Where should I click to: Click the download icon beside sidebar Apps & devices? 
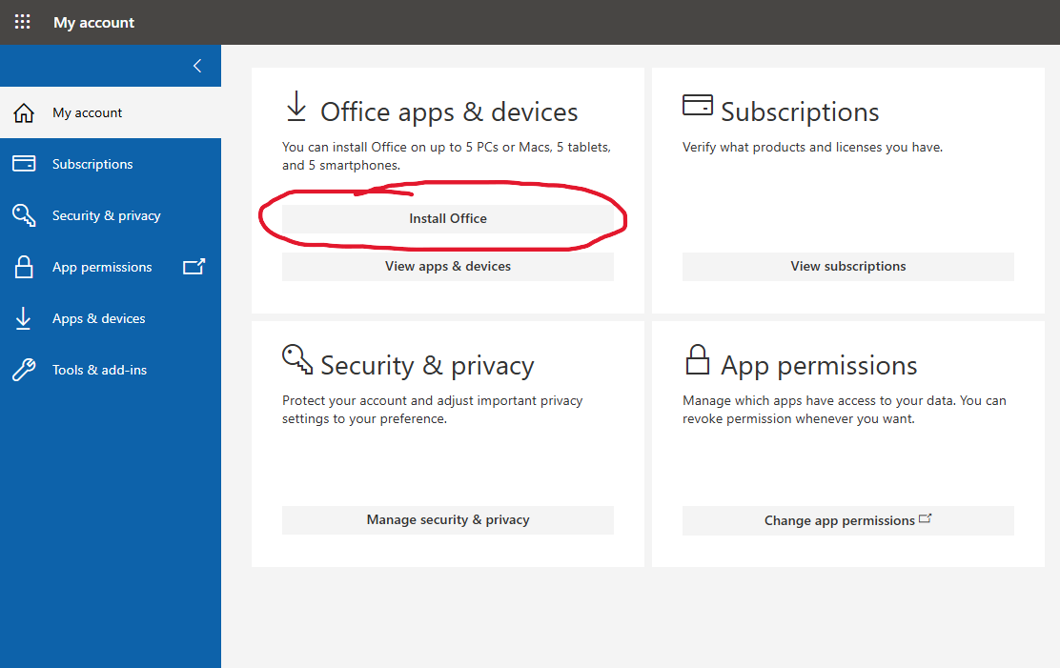23,318
